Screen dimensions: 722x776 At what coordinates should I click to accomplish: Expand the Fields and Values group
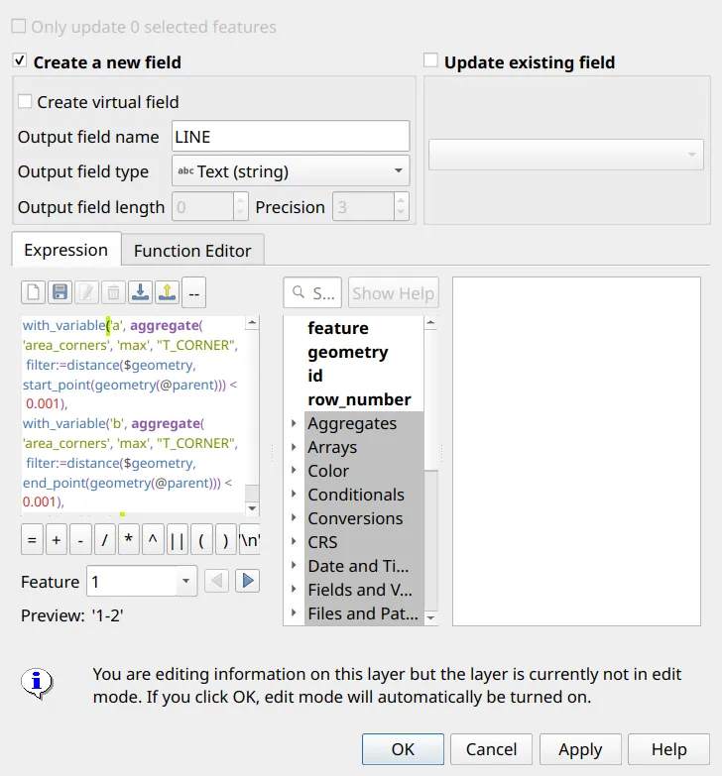click(294, 590)
